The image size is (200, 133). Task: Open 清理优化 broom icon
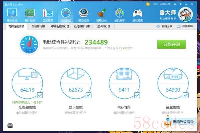tap(102, 13)
